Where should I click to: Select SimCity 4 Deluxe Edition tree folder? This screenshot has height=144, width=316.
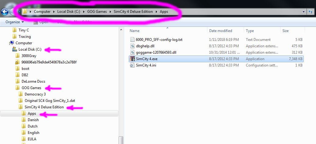pyautogui.click(x=44, y=107)
